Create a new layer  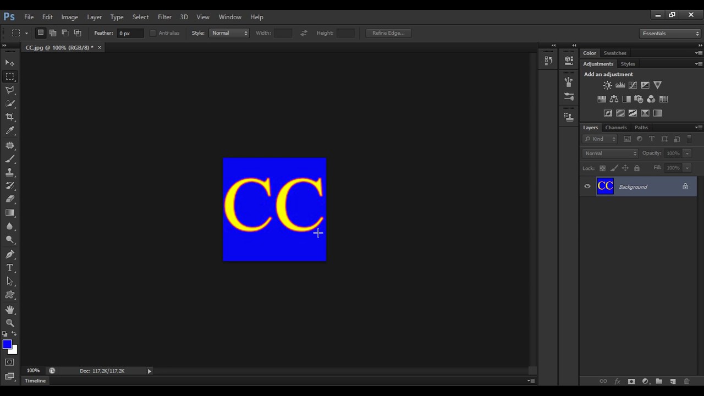[673, 381]
